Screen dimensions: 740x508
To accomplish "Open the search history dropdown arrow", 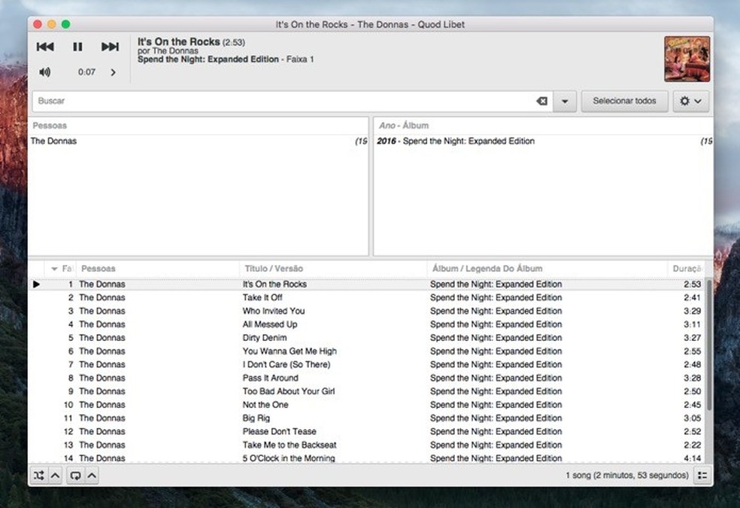I will tap(565, 101).
